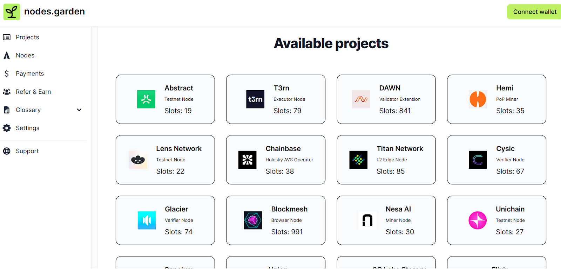Go to Payments in the sidebar
This screenshot has width=561, height=273.
(30, 73)
